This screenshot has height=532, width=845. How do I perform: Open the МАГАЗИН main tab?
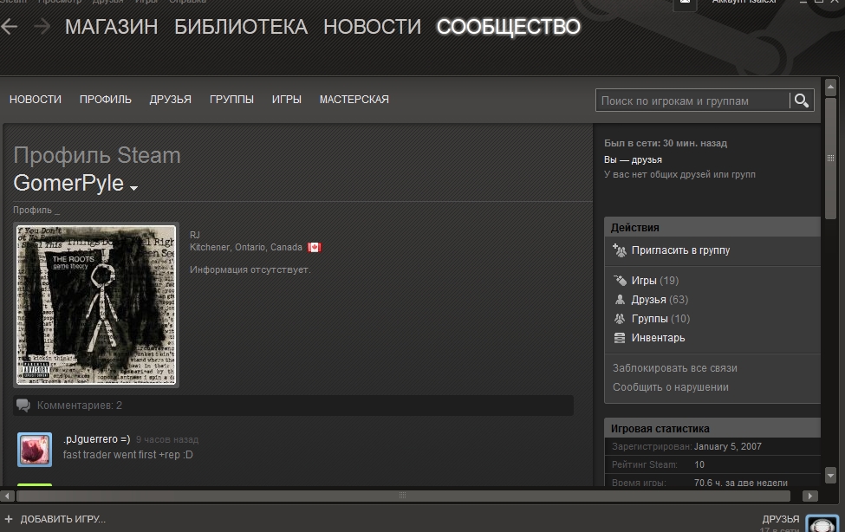[x=111, y=27]
